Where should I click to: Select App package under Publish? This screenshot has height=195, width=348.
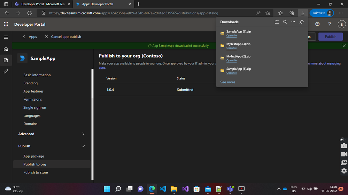point(34,156)
